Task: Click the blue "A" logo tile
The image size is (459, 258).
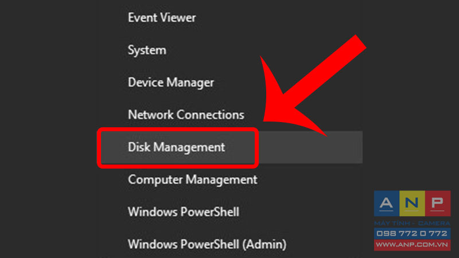Action: click(386, 204)
